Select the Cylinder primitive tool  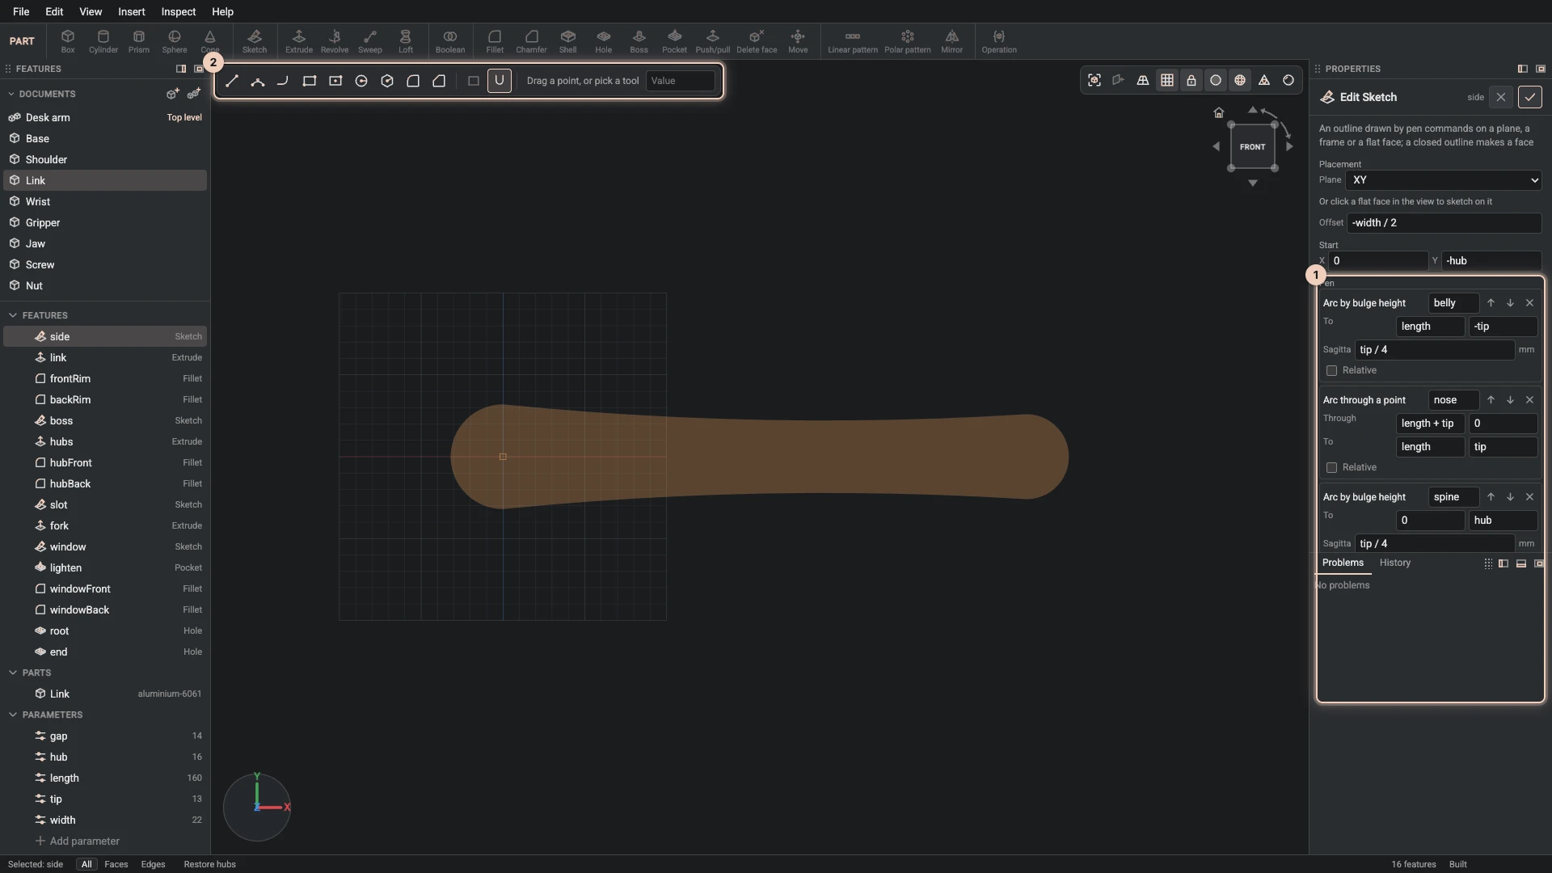click(x=103, y=41)
